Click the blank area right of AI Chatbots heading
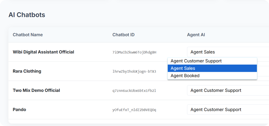Viewport: 269px width, 126px height. pyautogui.click(x=155, y=15)
